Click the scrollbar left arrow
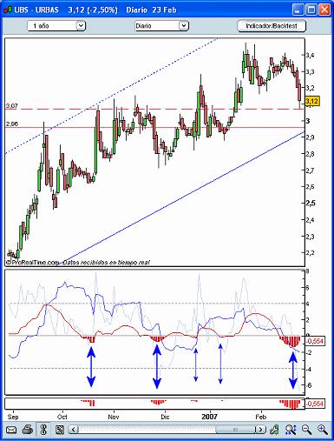 (73, 430)
